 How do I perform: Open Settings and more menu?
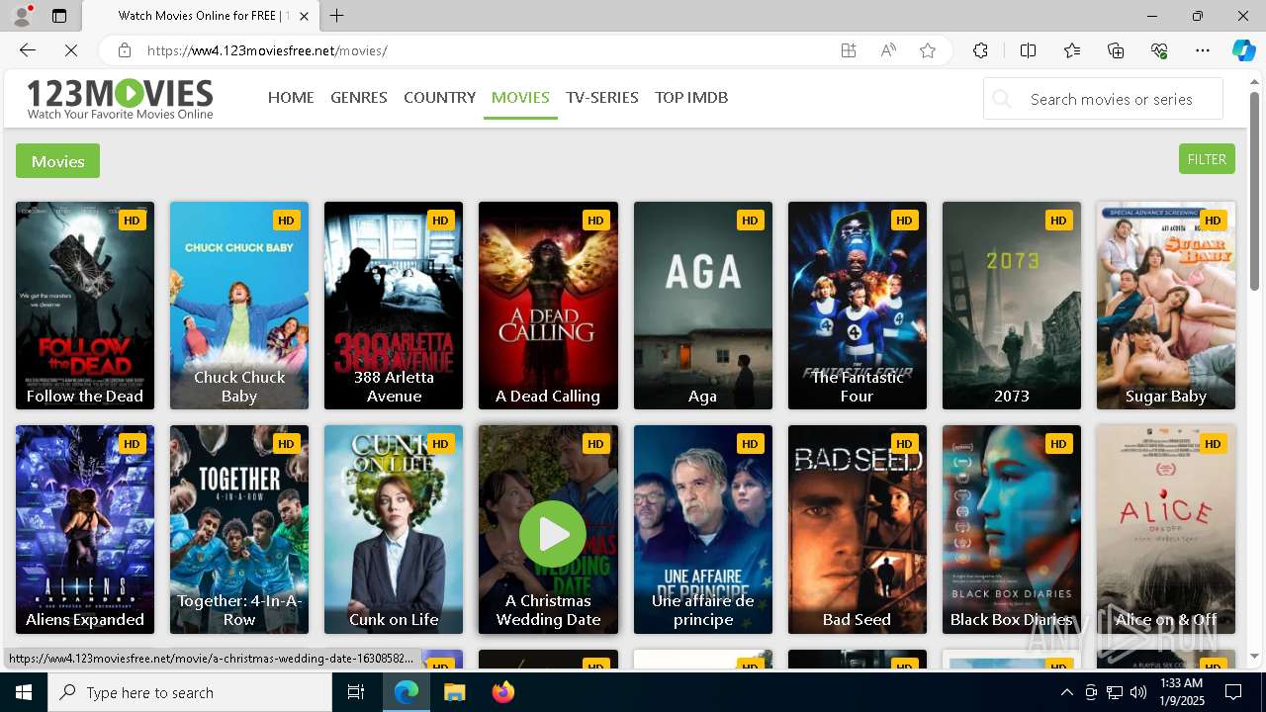pos(1203,50)
